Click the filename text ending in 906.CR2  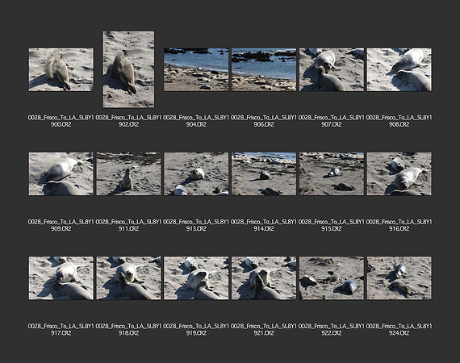(264, 121)
